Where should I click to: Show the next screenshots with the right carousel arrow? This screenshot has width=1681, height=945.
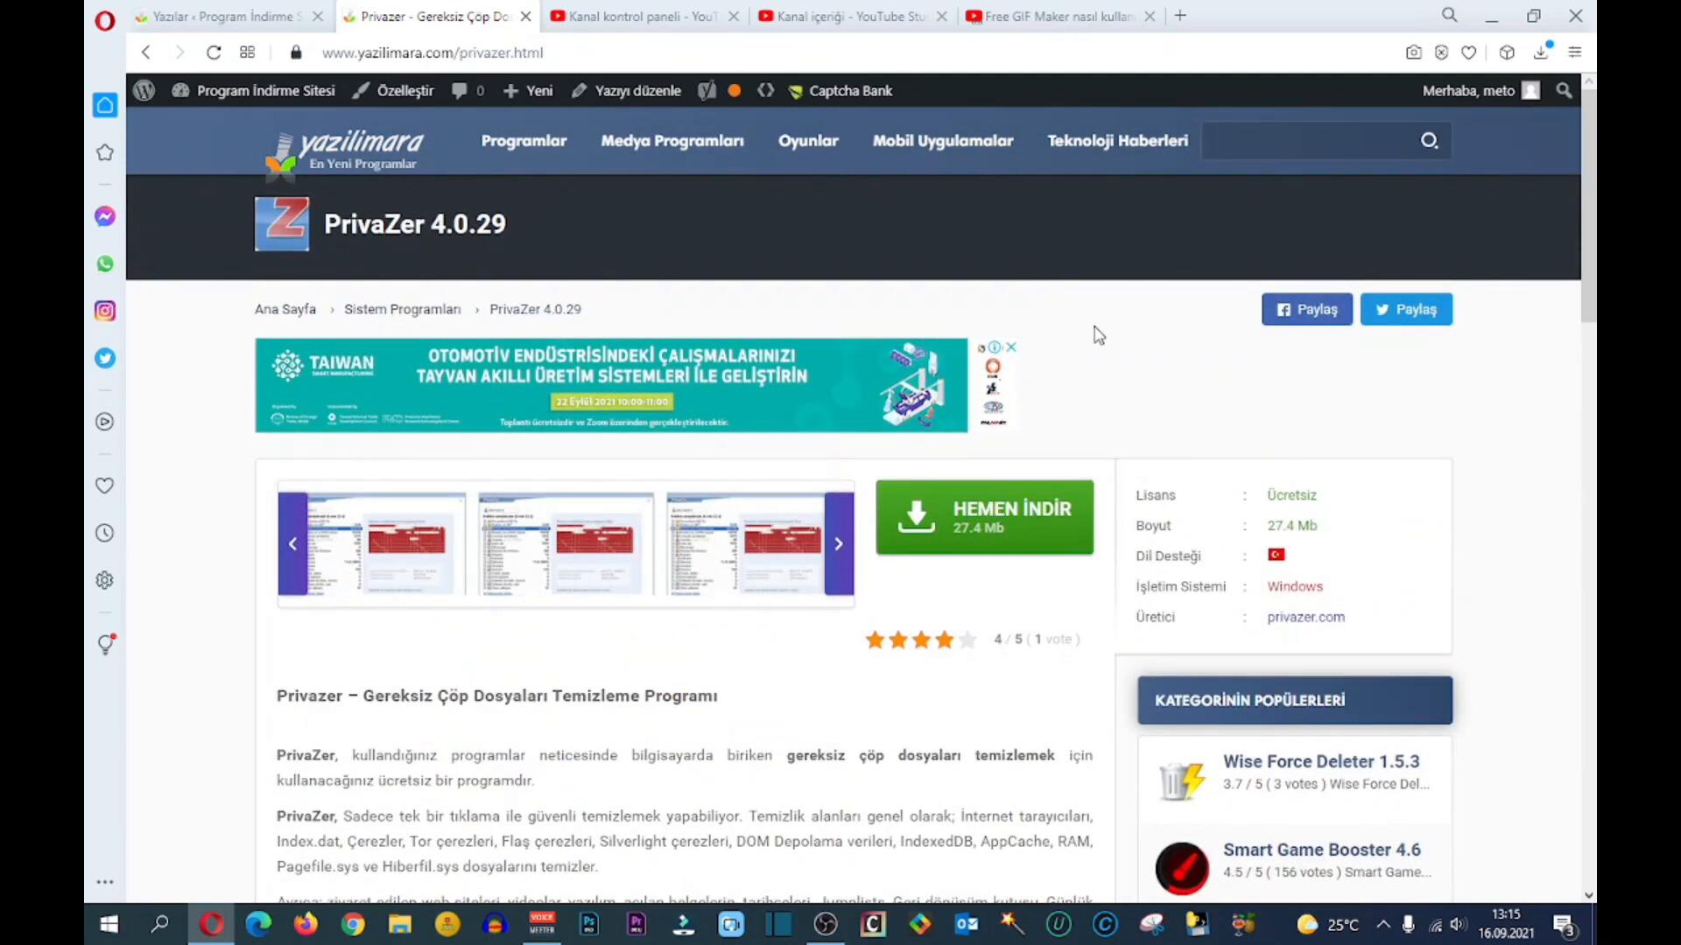pos(839,543)
